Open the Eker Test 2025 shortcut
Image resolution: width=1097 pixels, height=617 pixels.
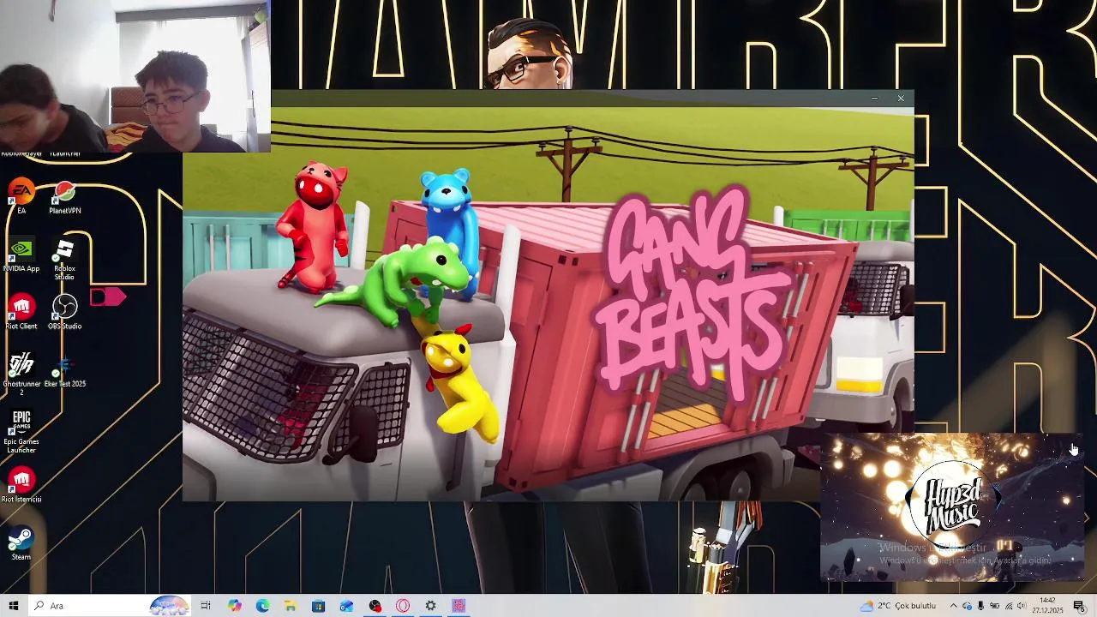pos(64,370)
